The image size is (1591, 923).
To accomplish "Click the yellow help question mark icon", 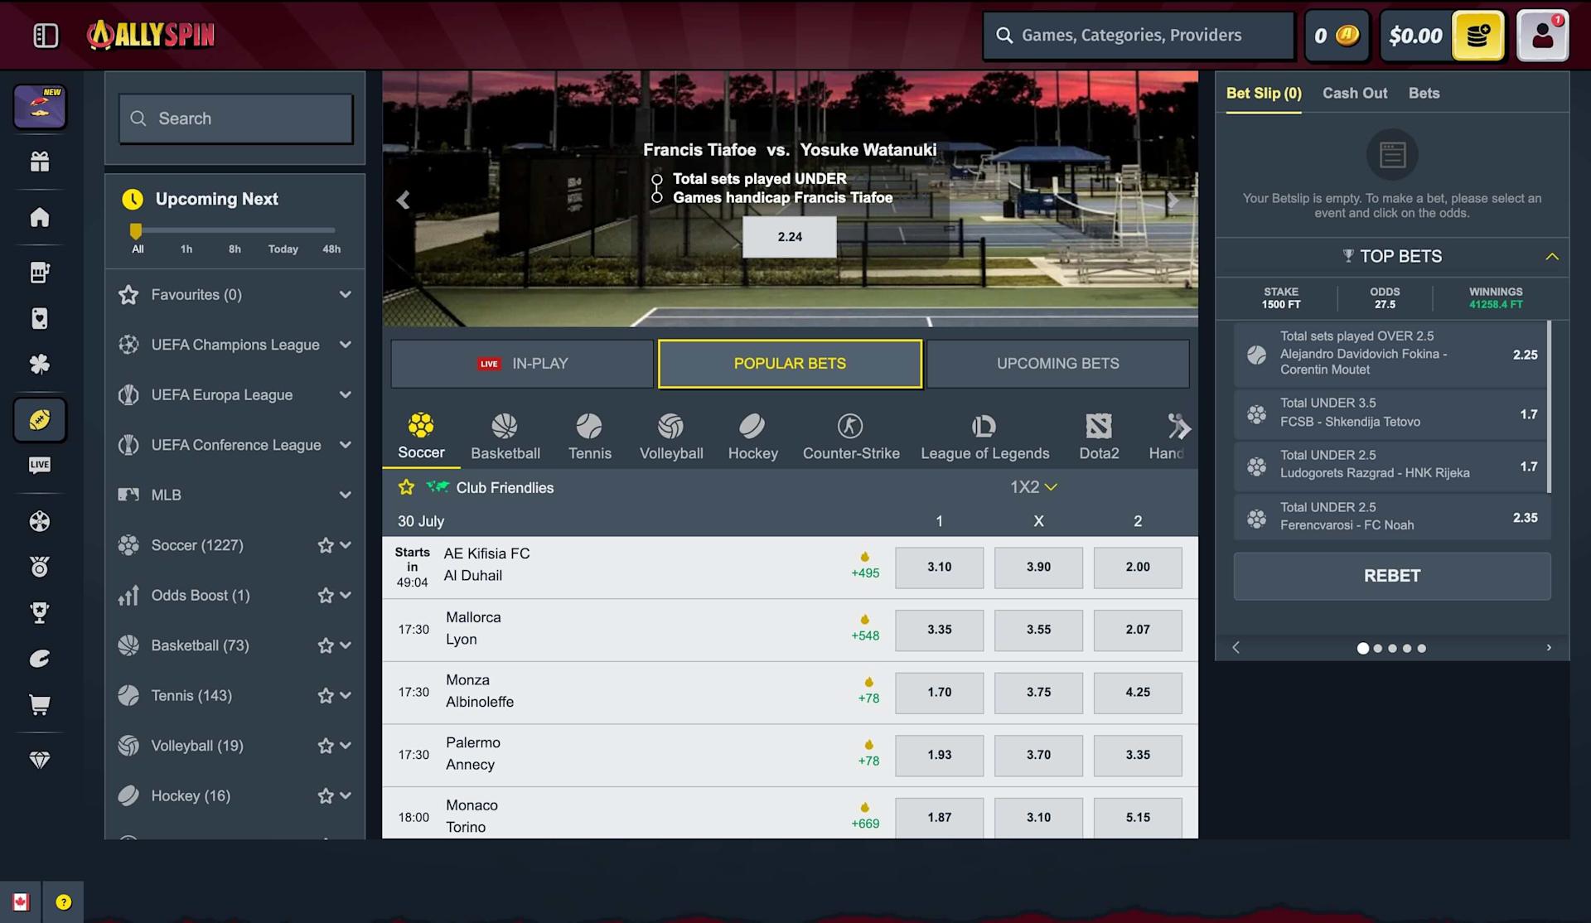I will (x=64, y=902).
